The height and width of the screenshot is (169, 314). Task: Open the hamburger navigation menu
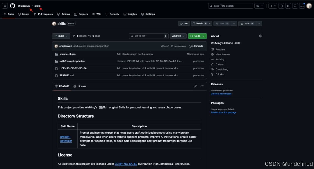(5, 6)
